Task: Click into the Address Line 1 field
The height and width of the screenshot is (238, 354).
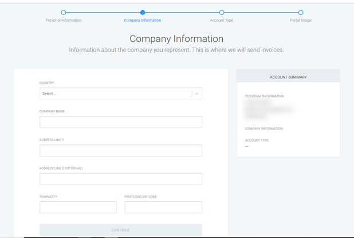Action: click(x=120, y=150)
